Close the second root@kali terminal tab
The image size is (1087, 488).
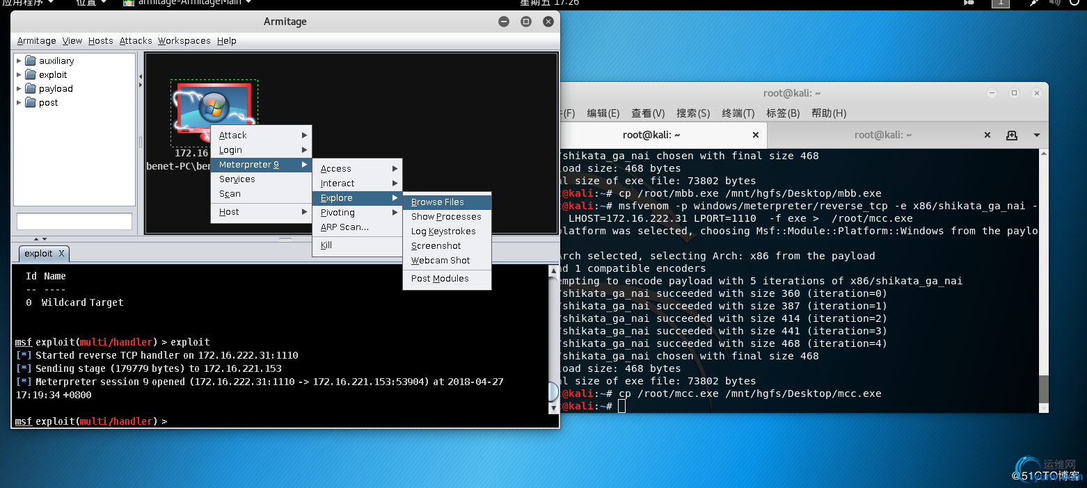point(987,135)
